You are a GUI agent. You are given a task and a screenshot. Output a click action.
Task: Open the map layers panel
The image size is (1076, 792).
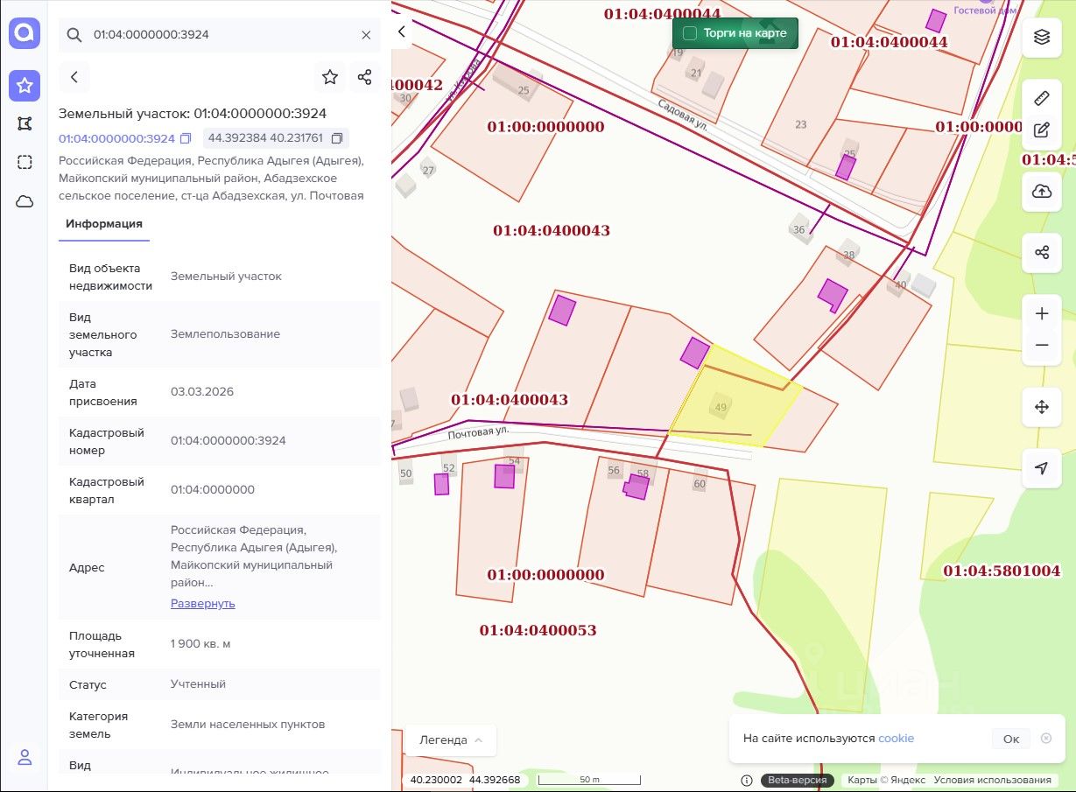point(1041,38)
